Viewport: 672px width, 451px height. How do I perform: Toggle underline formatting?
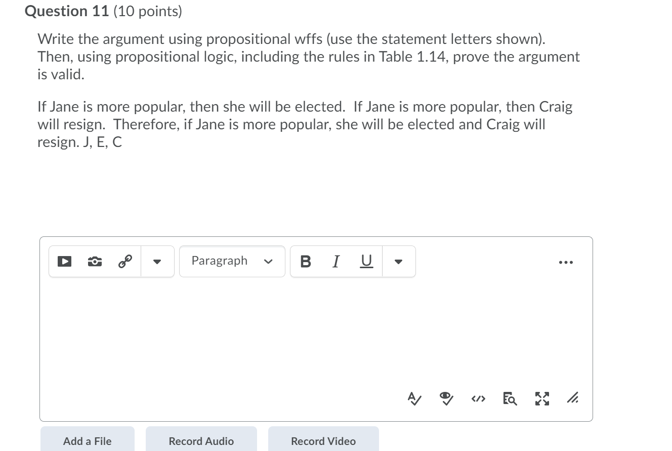click(365, 261)
